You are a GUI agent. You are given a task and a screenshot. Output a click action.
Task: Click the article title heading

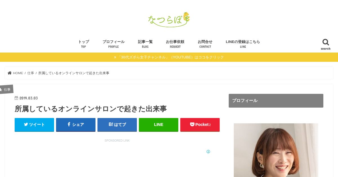click(x=91, y=109)
